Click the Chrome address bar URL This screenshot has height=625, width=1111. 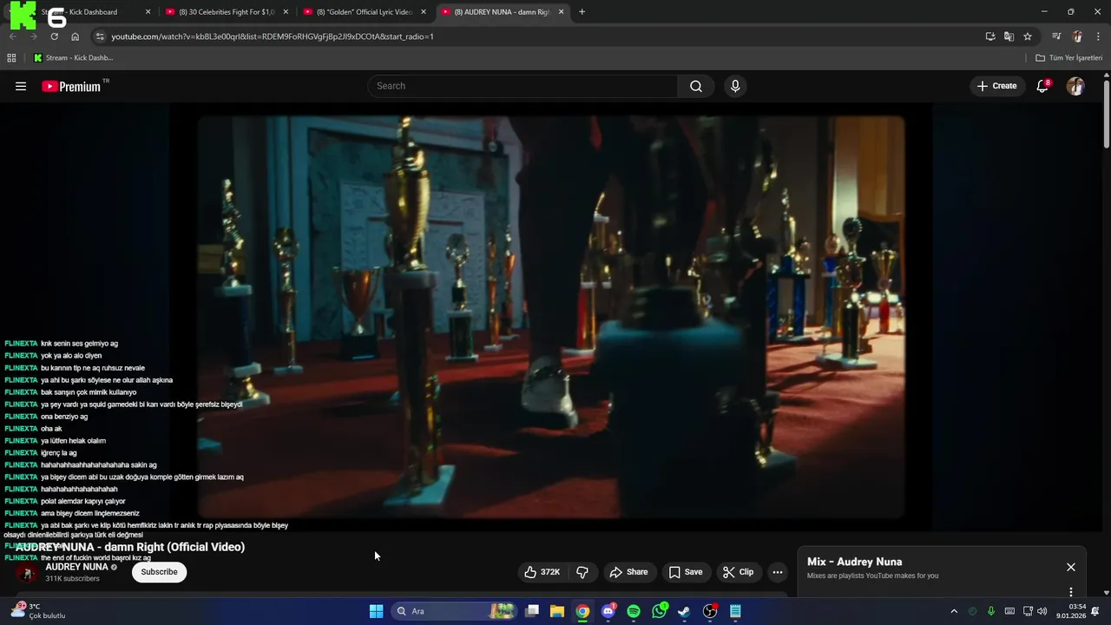pyautogui.click(x=273, y=36)
